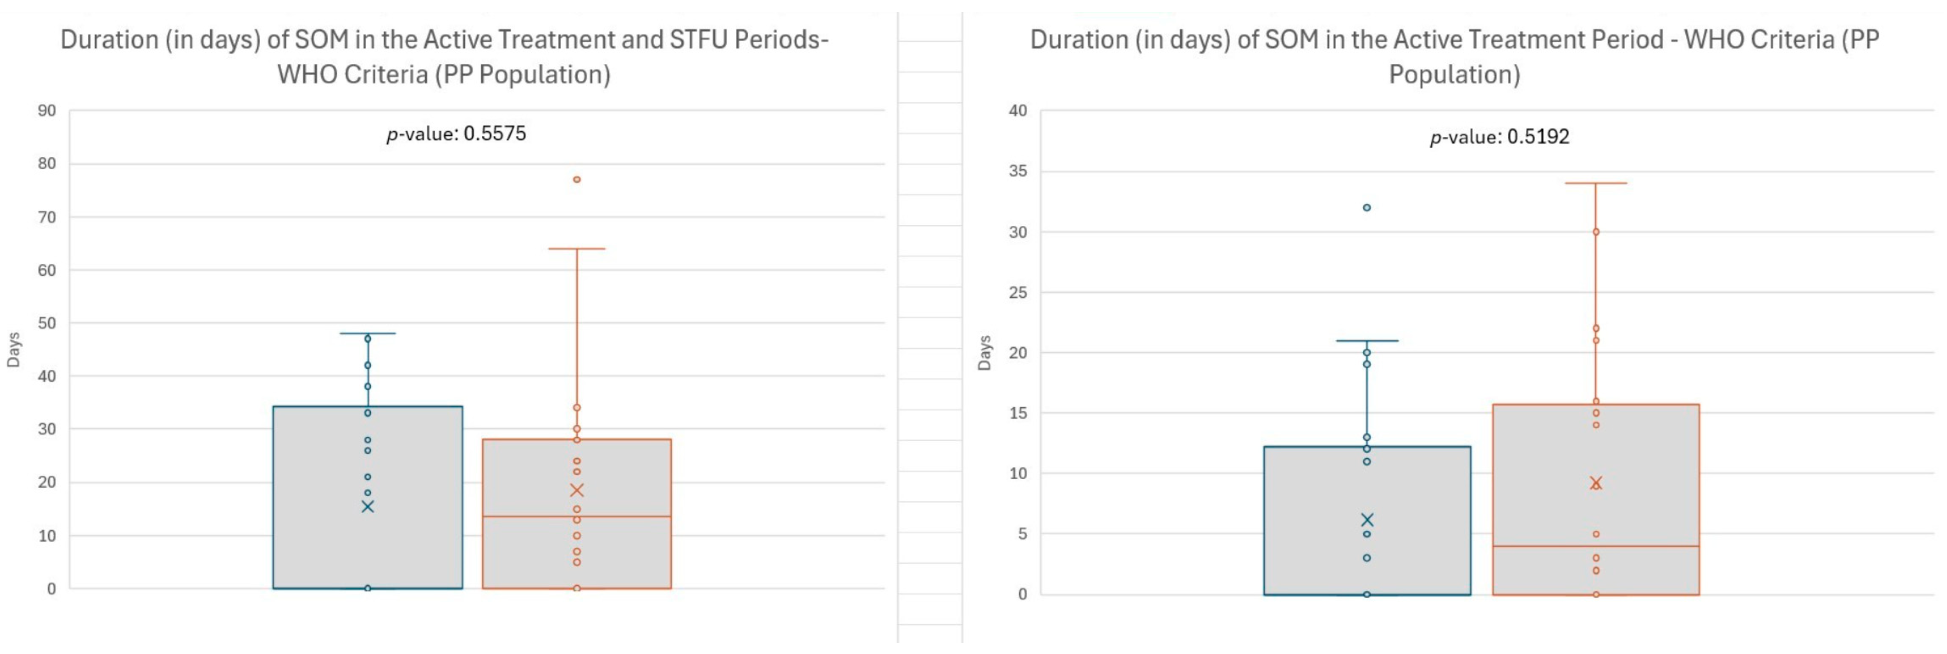Click the orange upper whisker cap in right chart
Image resolution: width=1947 pixels, height=654 pixels.
tap(1596, 184)
